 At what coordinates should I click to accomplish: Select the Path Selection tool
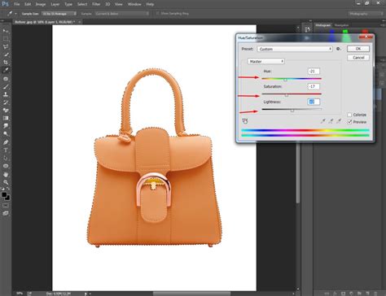pyautogui.click(x=6, y=158)
